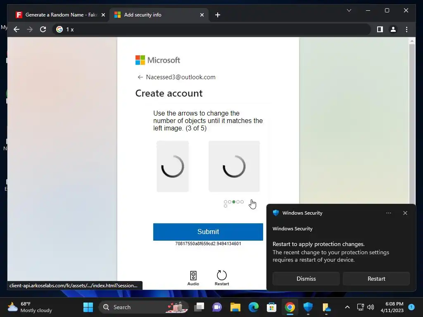Close the Generate a Random Name tab
Viewport: 423px width, 317px height.
[103, 15]
